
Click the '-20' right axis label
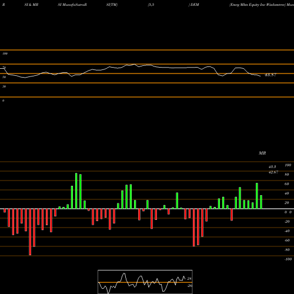click(287, 222)
